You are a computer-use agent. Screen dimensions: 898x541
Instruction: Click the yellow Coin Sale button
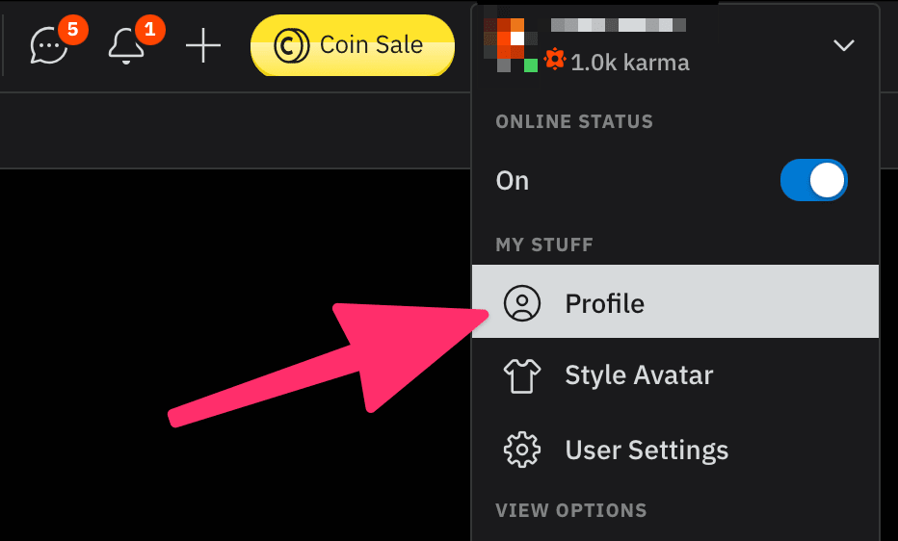(x=353, y=45)
